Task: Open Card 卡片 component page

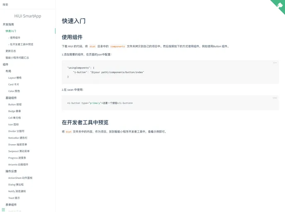Action: pos(14,84)
